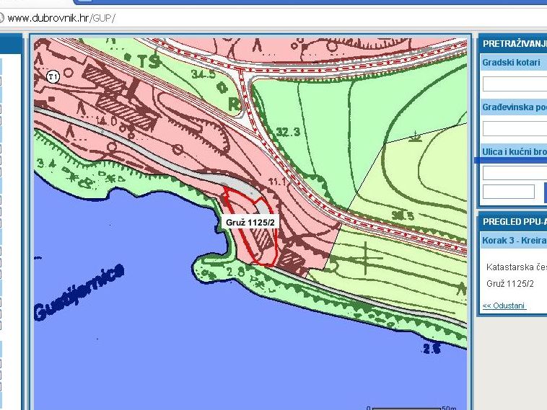The width and height of the screenshot is (547, 410).
Task: Click the T1 circle marker on map
Action: (x=53, y=76)
